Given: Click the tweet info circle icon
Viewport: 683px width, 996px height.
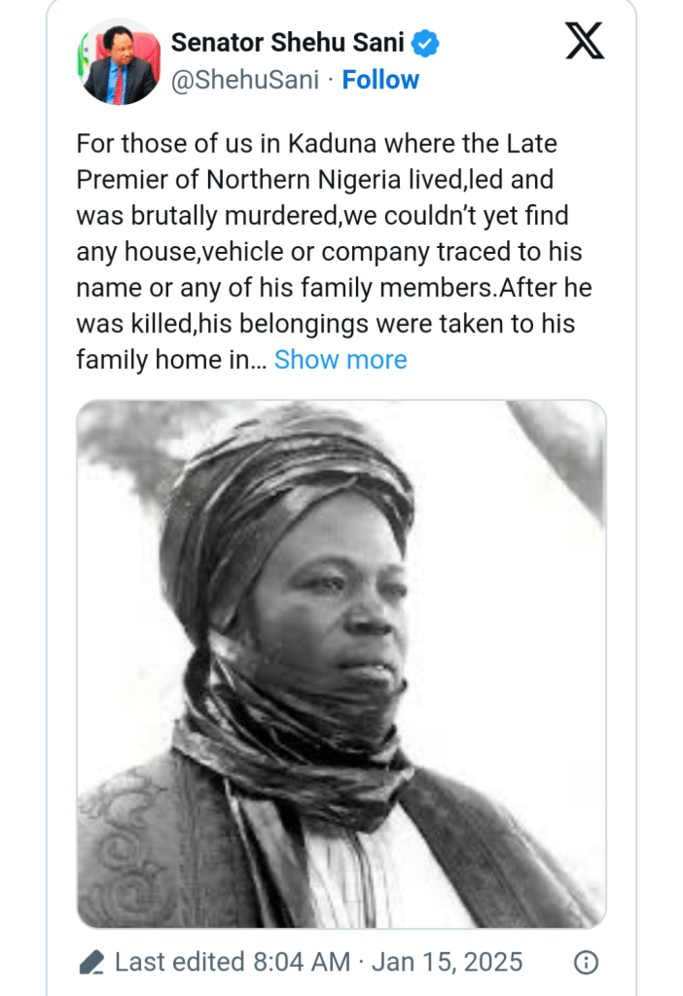Looking at the screenshot, I should 586,963.
